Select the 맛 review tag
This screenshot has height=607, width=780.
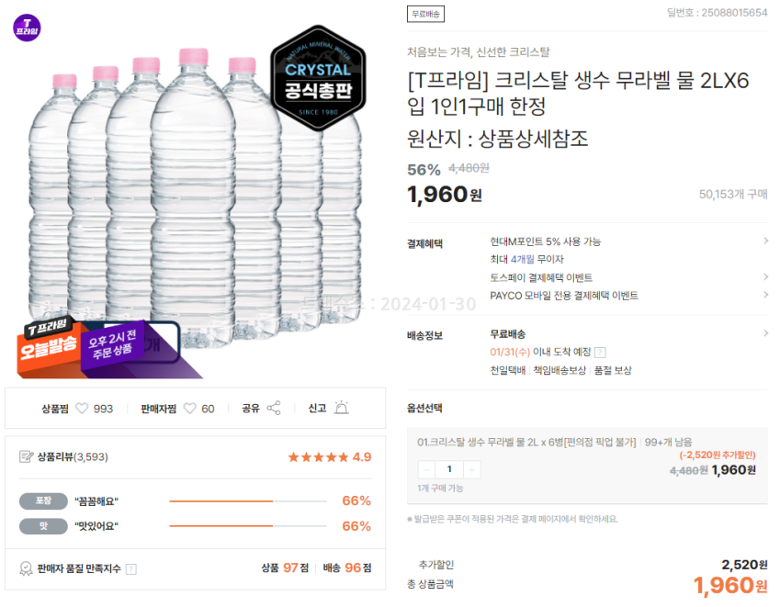click(x=42, y=526)
